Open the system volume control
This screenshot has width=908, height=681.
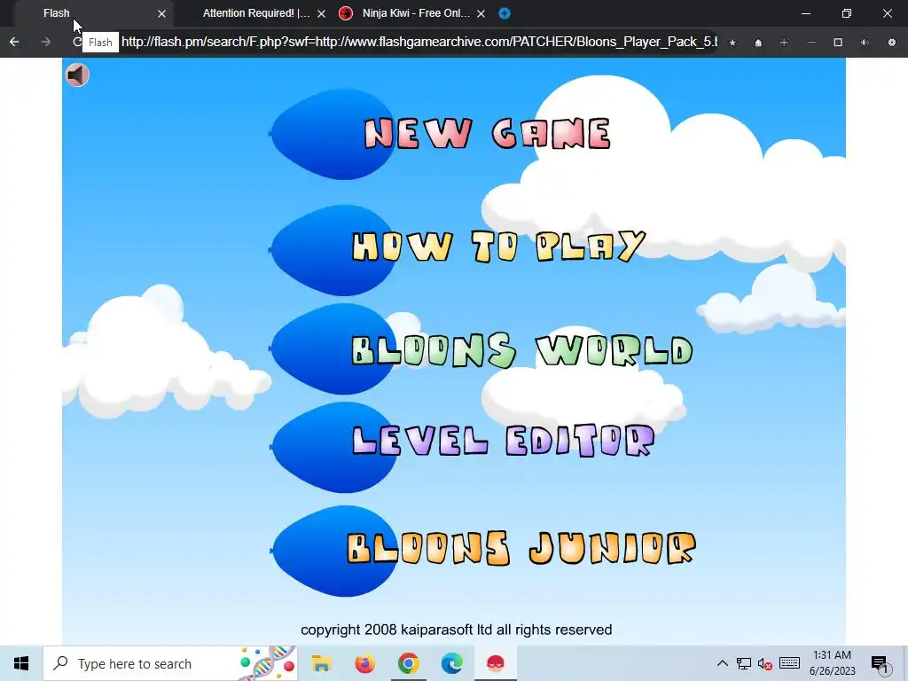click(765, 663)
